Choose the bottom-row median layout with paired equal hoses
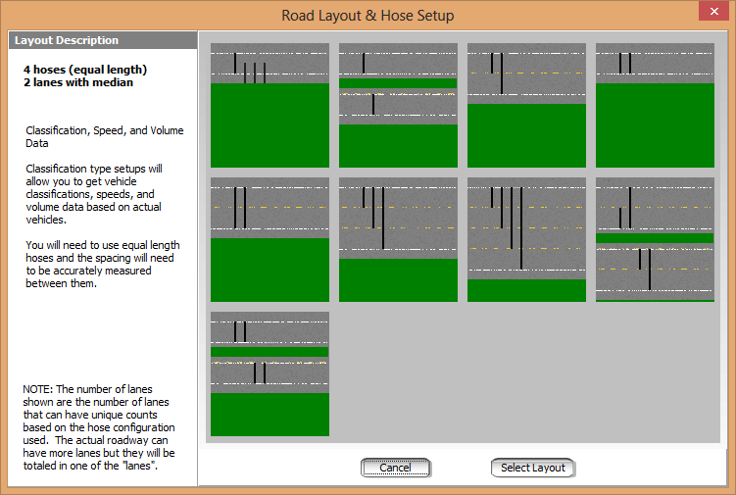The image size is (736, 495). (x=270, y=373)
